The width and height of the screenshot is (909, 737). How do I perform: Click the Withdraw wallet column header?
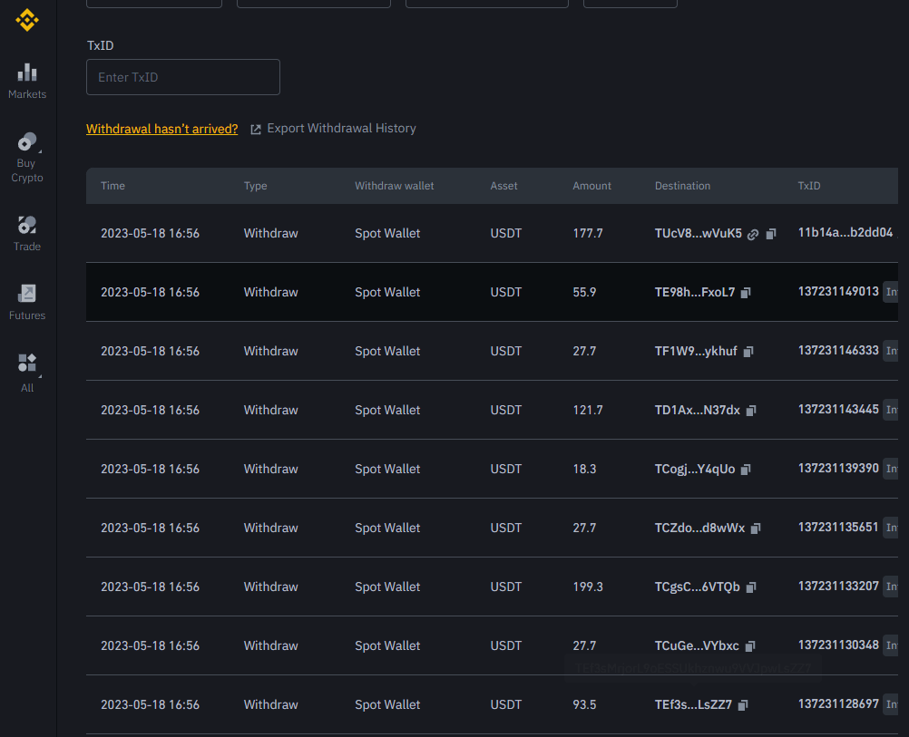pos(395,186)
